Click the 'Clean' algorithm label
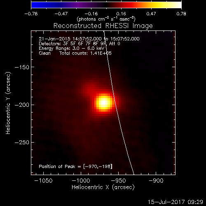 coord(44,53)
